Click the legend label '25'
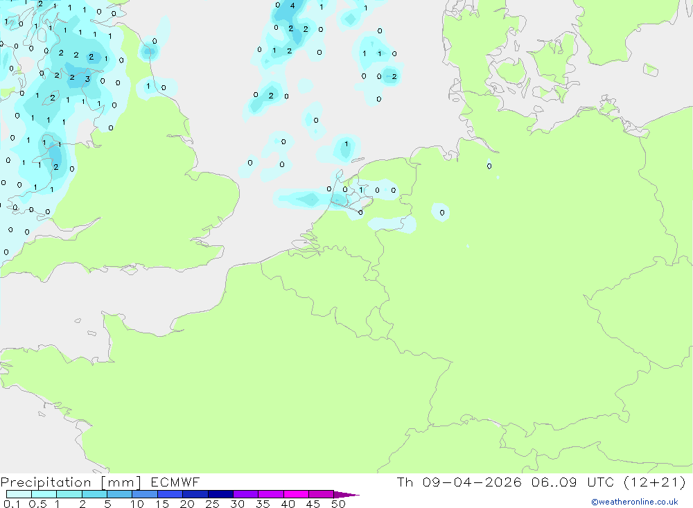 pyautogui.click(x=212, y=504)
